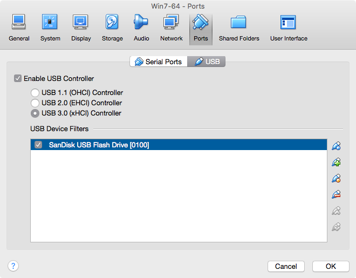
Task: Toggle the Enable USB Controller checkbox
Action: (18, 78)
